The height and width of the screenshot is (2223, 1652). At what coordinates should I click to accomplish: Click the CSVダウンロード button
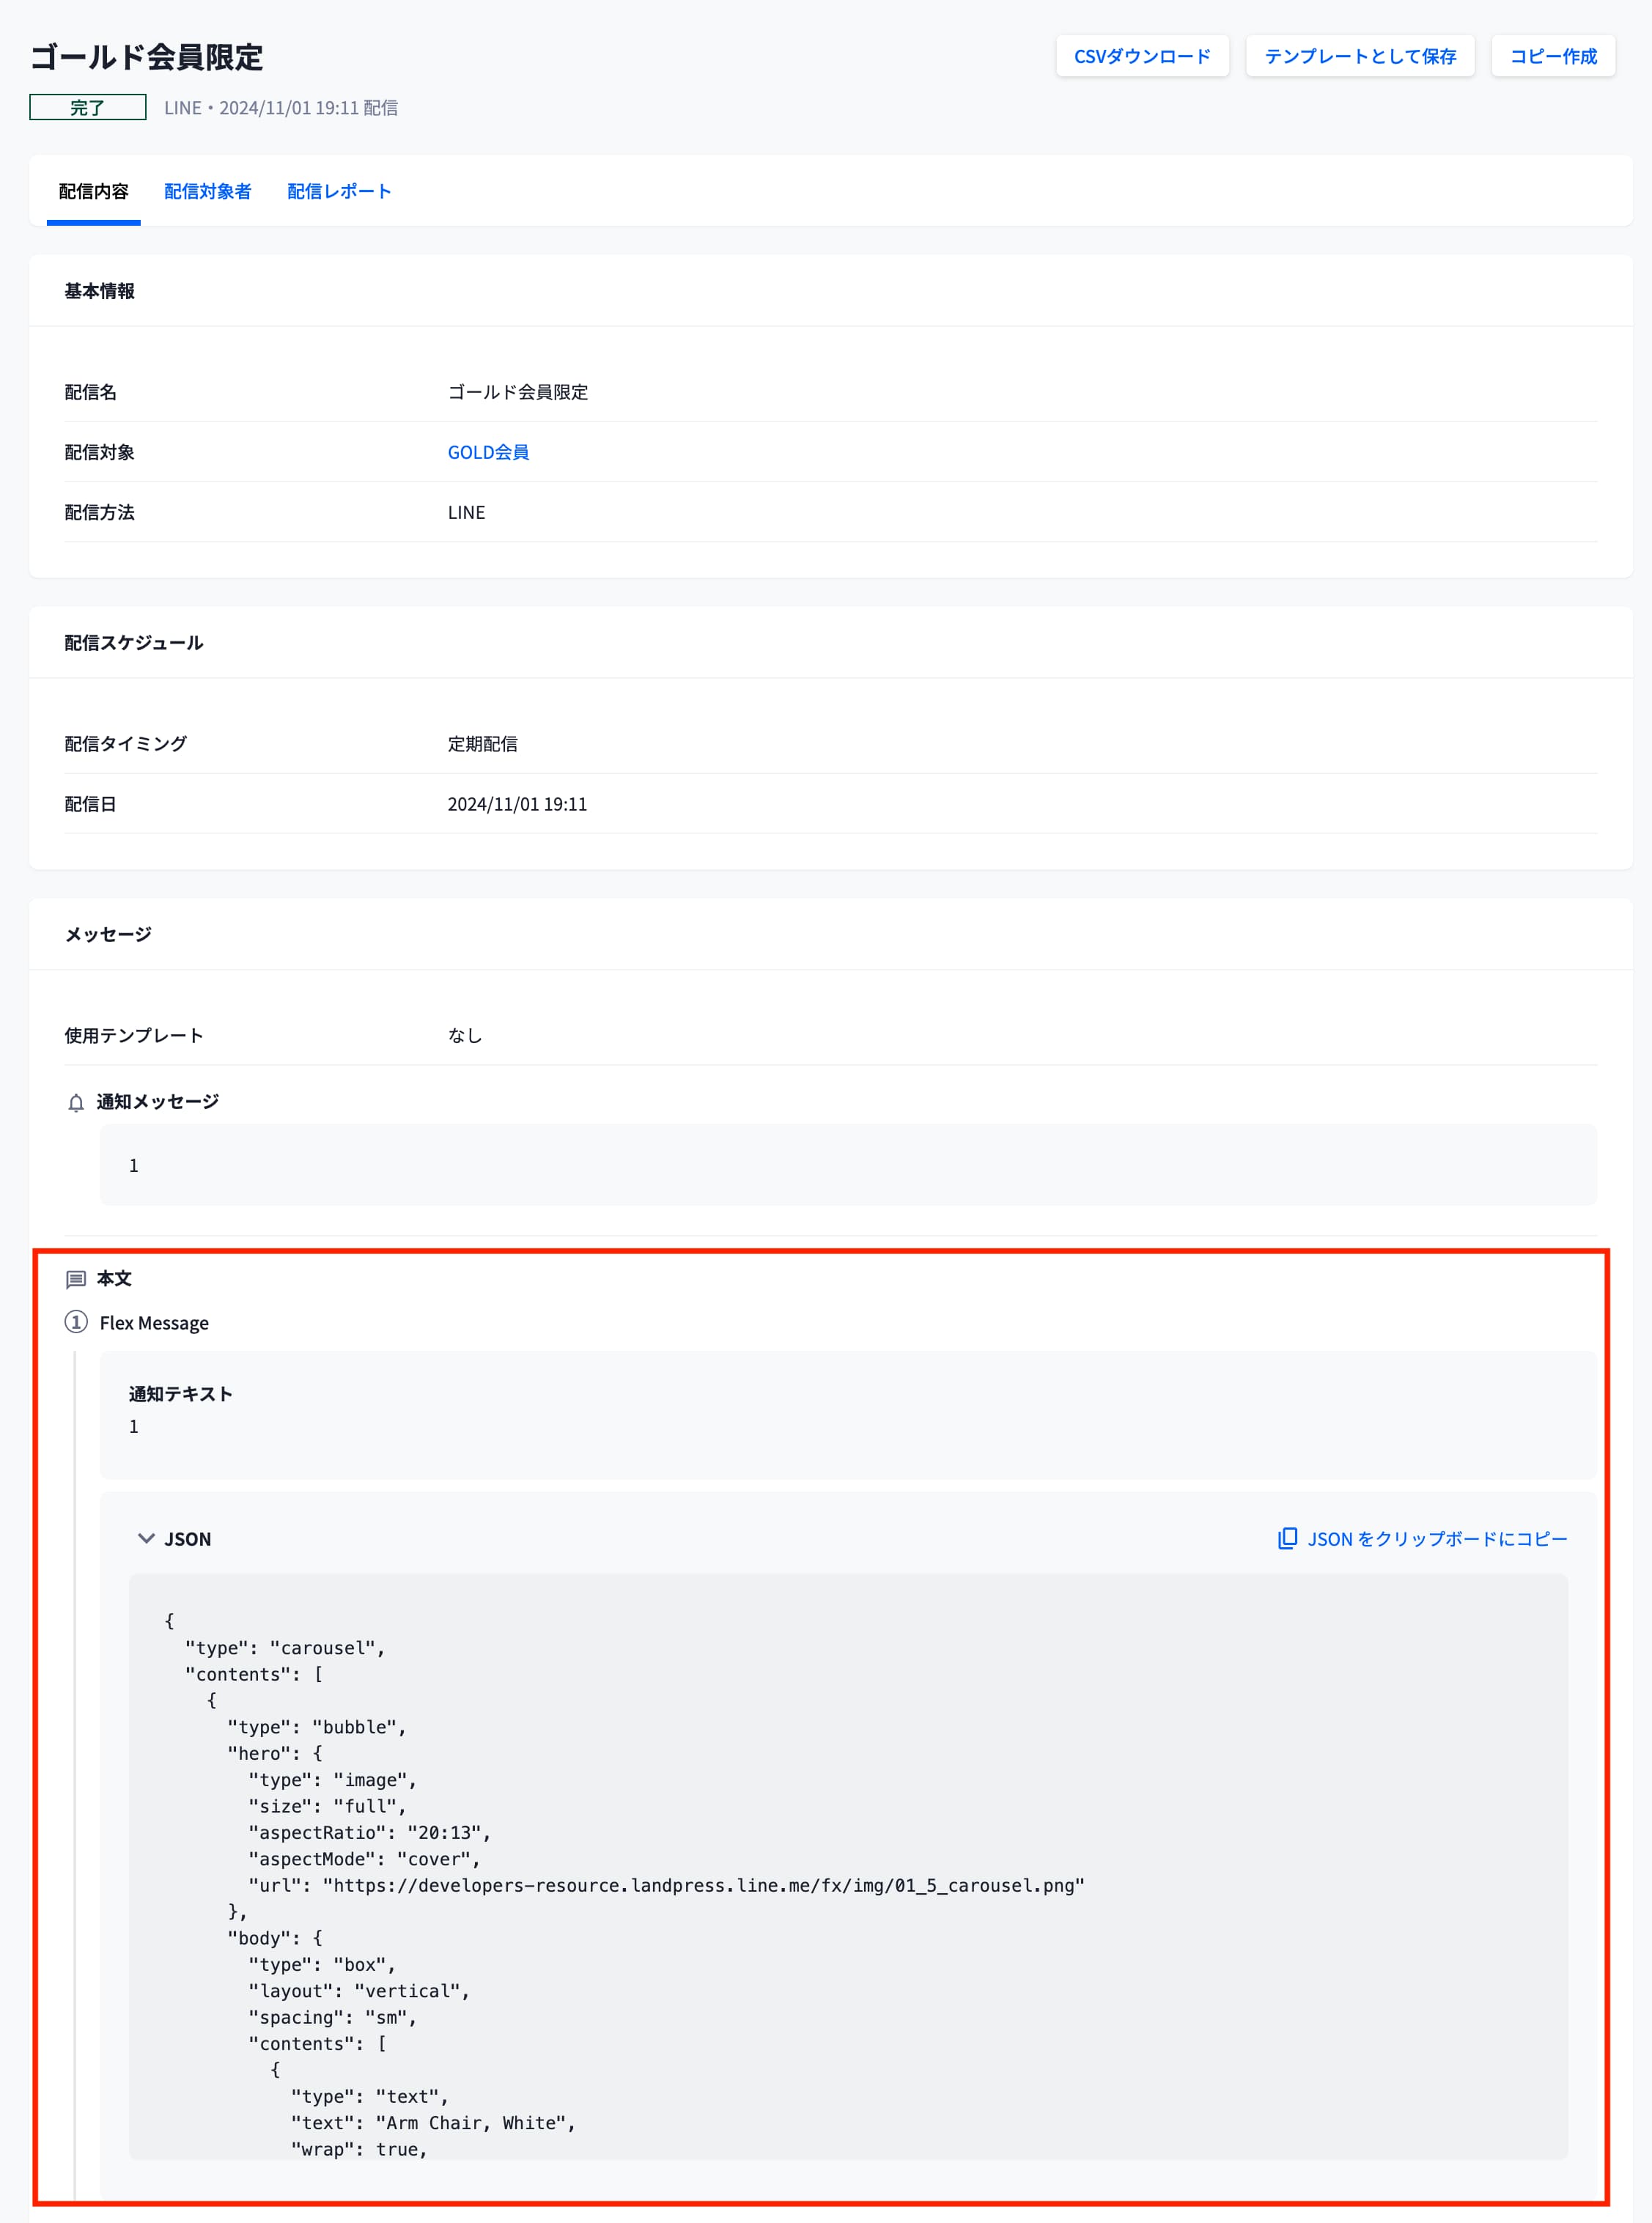pos(1142,56)
